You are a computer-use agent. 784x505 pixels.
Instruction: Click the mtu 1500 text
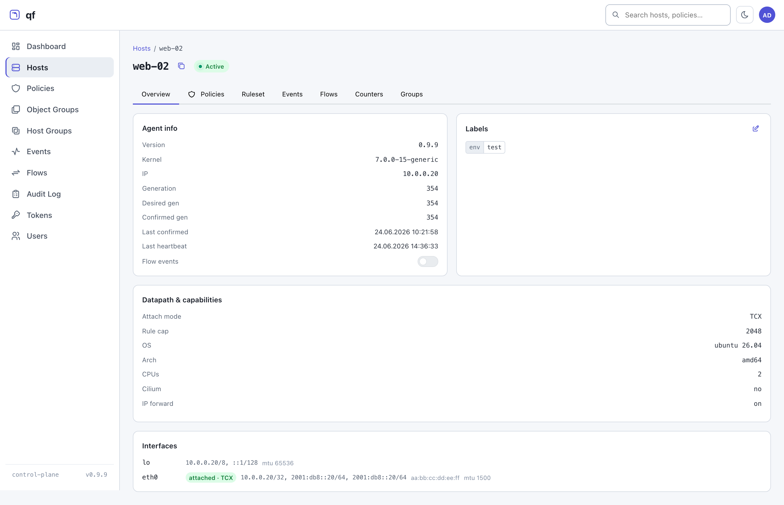click(477, 478)
